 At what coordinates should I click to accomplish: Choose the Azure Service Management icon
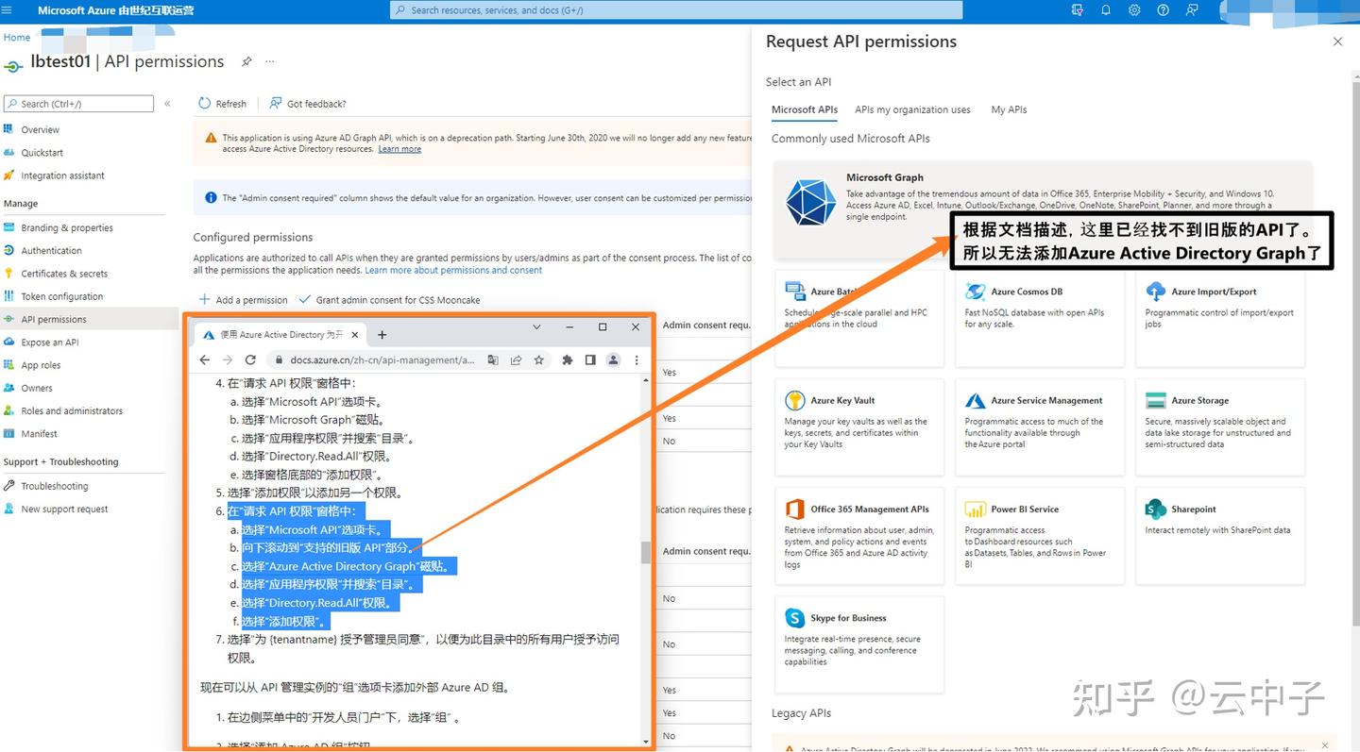click(x=976, y=400)
